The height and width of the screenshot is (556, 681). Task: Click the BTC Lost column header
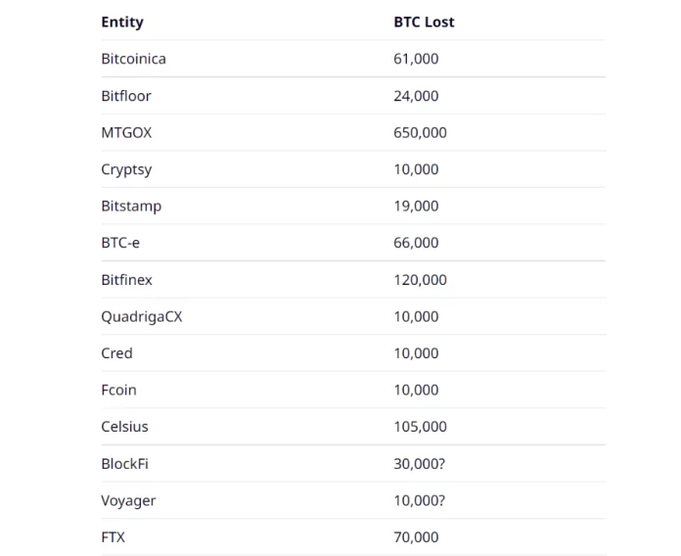tap(424, 22)
